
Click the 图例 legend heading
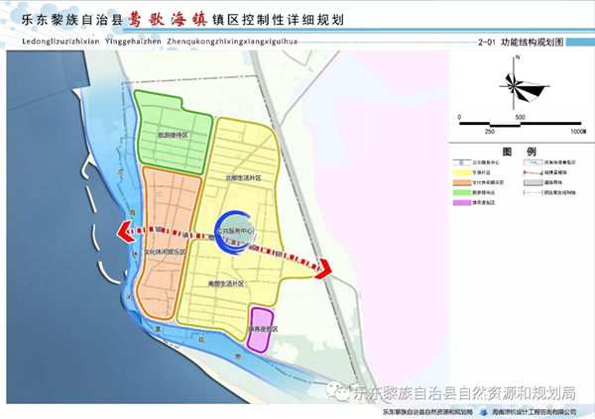coord(519,152)
